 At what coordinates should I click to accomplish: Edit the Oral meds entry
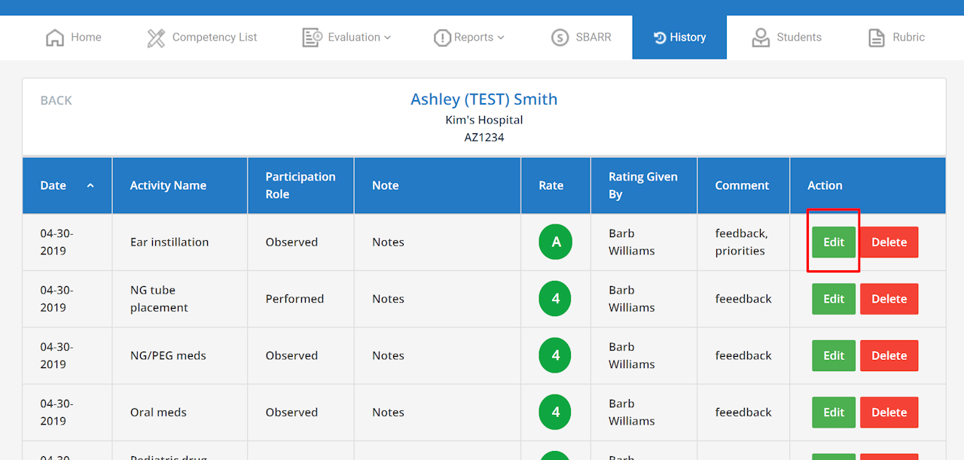pyautogui.click(x=834, y=413)
